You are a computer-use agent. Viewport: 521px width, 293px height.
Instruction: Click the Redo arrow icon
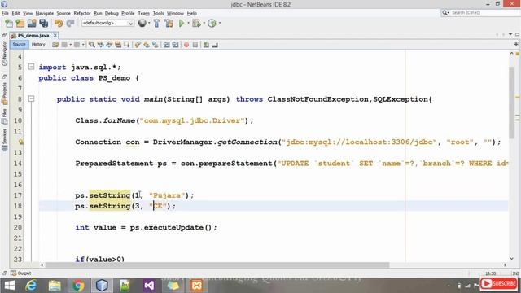pos(70,23)
